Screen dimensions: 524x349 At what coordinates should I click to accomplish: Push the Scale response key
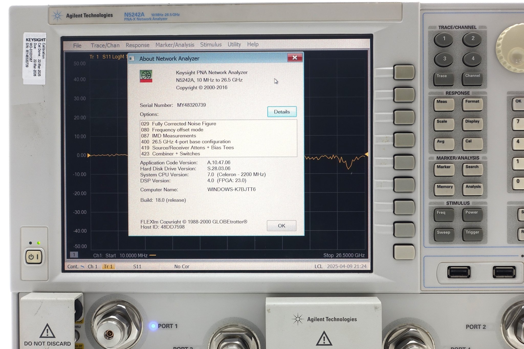coord(444,125)
